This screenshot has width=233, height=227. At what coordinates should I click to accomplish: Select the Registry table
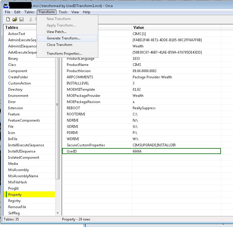coord(14,201)
